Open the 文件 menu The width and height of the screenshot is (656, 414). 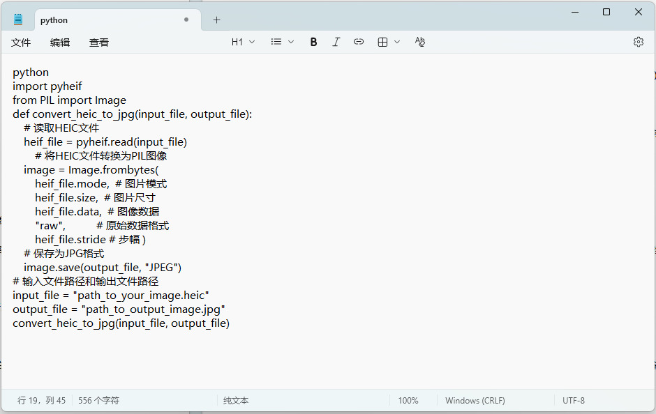[21, 43]
